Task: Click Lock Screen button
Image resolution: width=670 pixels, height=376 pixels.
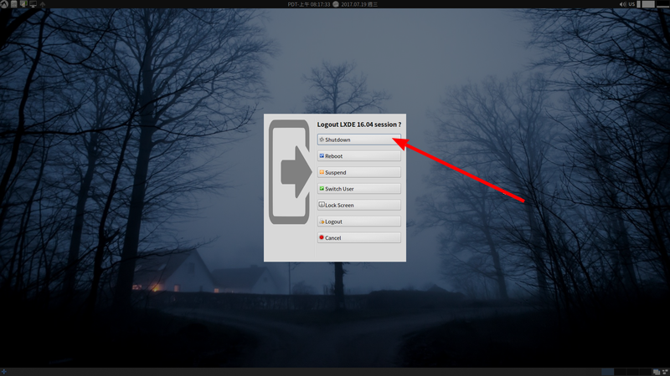Action: point(358,205)
